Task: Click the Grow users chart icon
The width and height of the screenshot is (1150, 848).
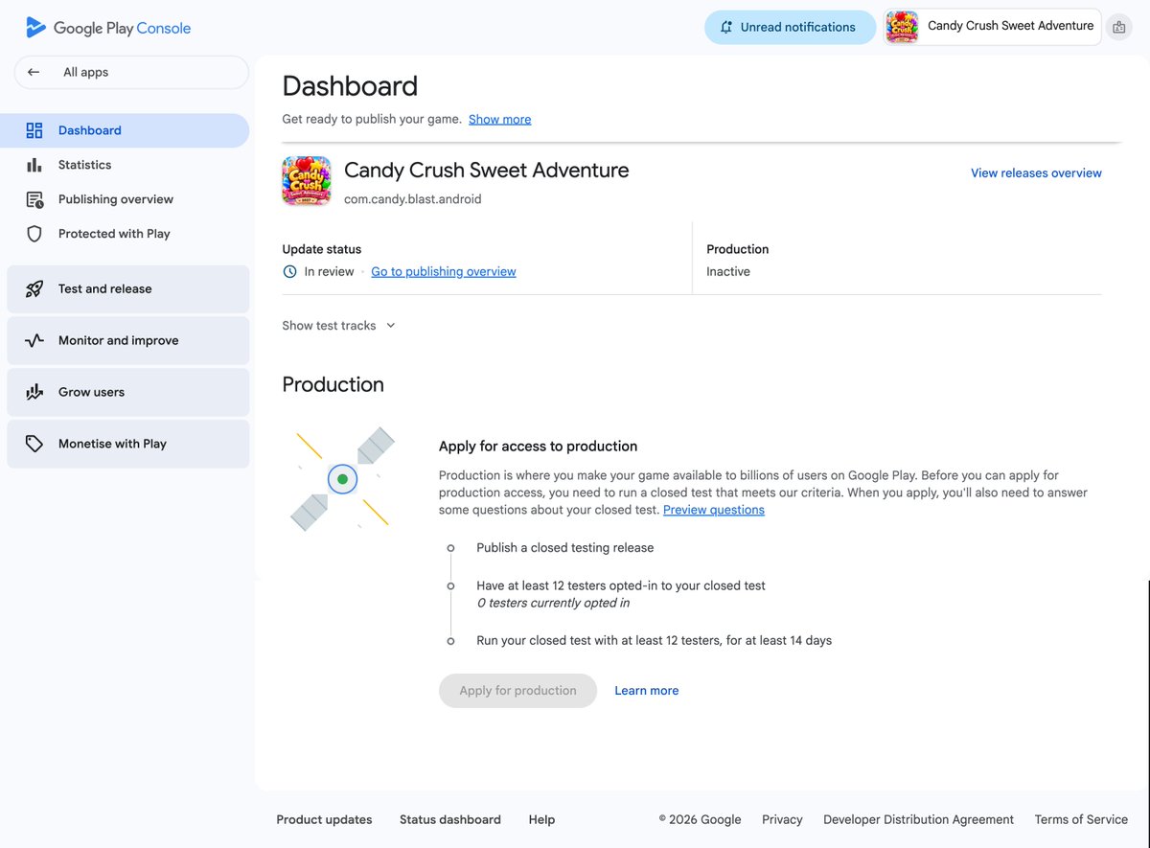Action: pyautogui.click(x=34, y=392)
